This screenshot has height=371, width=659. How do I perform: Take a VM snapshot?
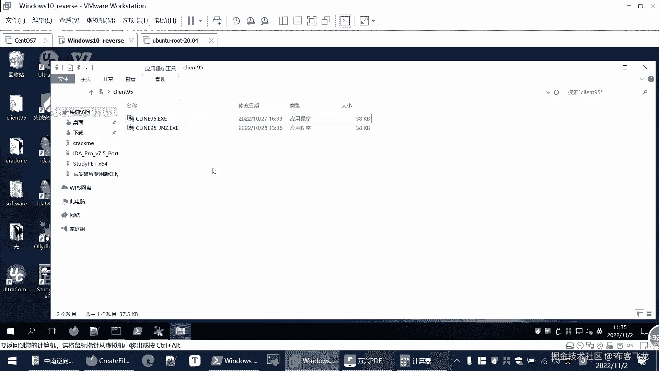coord(236,21)
